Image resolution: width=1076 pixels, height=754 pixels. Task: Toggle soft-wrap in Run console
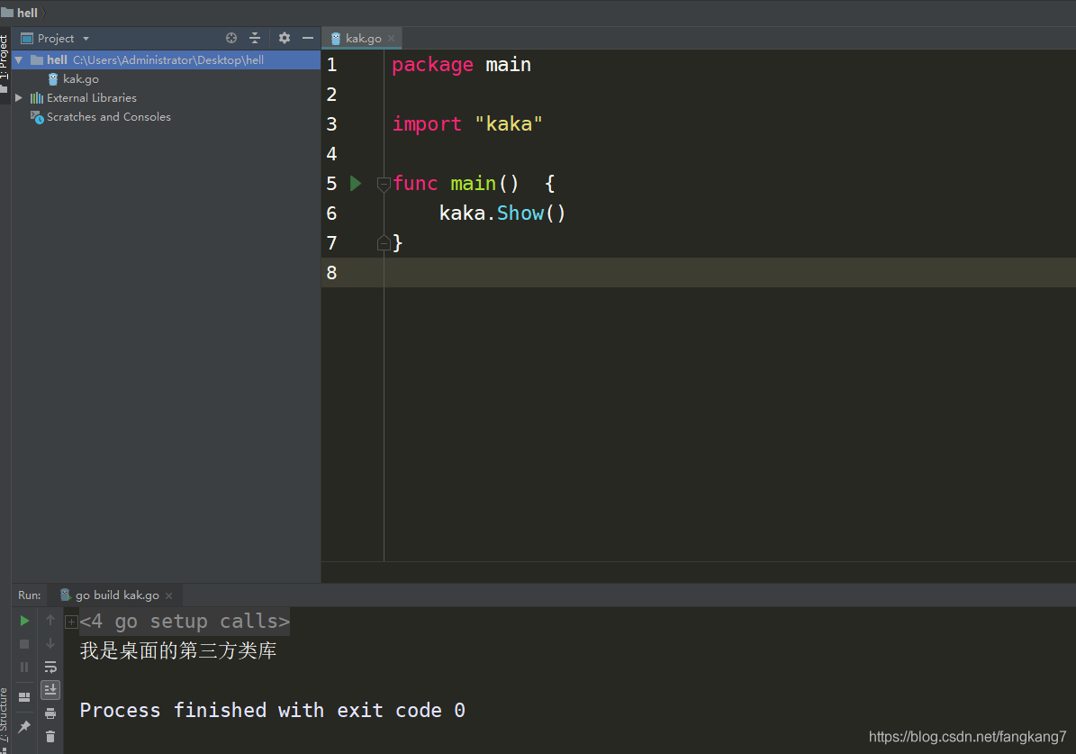tap(50, 667)
